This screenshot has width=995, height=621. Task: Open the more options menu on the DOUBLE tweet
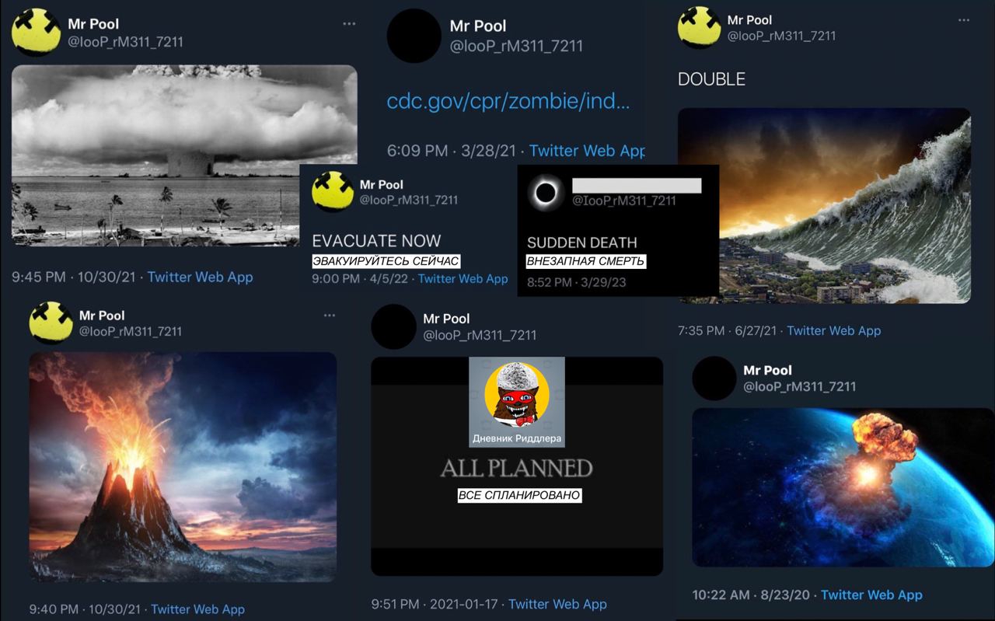[x=963, y=20]
